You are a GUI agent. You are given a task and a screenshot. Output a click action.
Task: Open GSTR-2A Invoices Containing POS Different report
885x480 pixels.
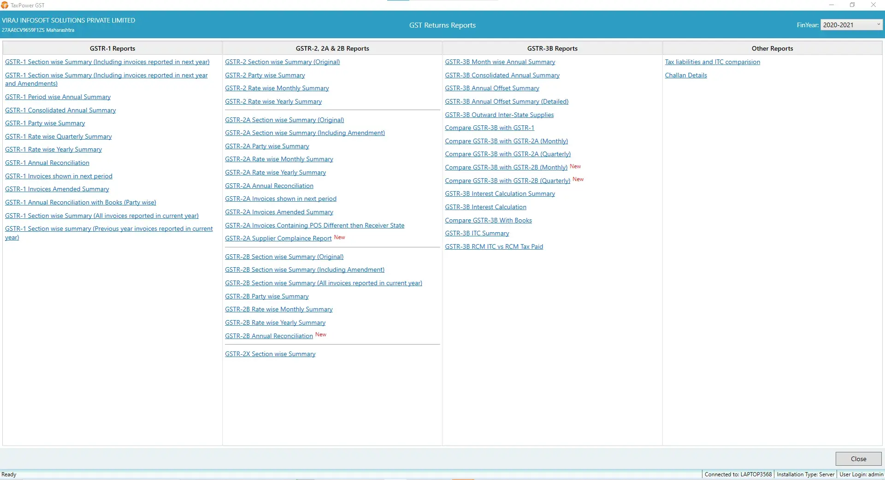(x=315, y=226)
